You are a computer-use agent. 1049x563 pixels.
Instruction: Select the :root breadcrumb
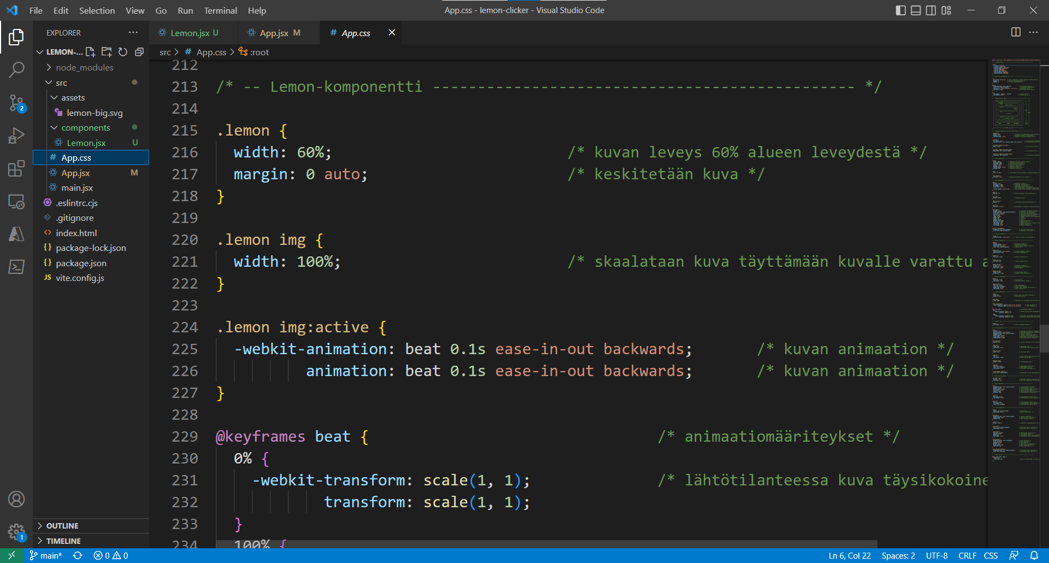254,52
